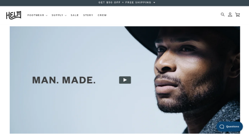Expand the Footwear menu chevron
Viewport: 249px width, 139px height.
(x=46, y=15)
